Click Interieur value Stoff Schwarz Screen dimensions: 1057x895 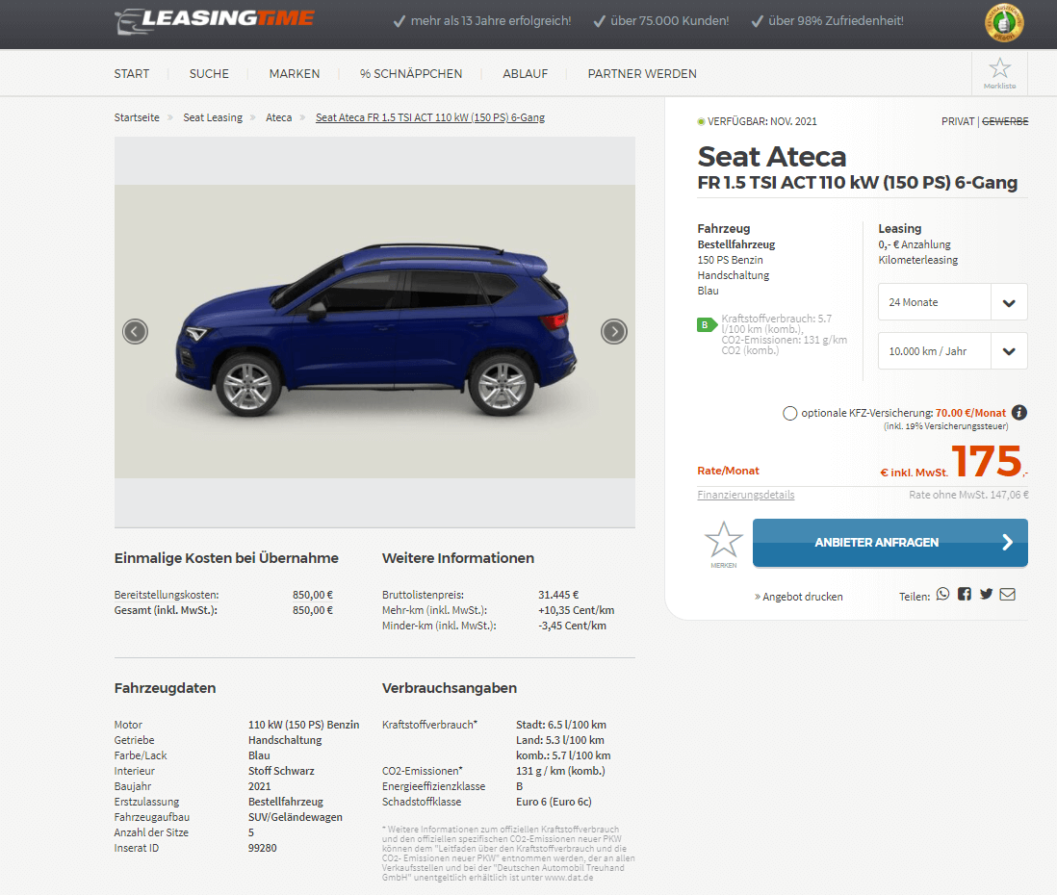point(281,770)
